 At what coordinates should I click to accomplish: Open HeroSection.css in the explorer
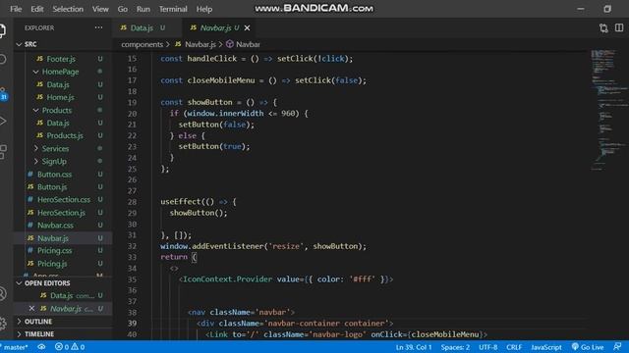63,200
